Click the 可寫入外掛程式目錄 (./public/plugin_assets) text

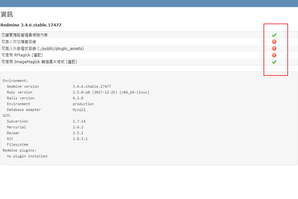point(43,48)
